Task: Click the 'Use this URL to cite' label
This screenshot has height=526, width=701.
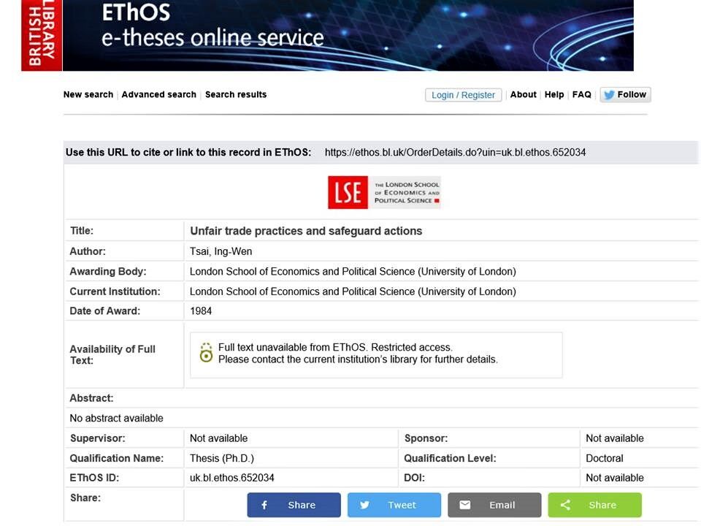Action: (x=188, y=153)
